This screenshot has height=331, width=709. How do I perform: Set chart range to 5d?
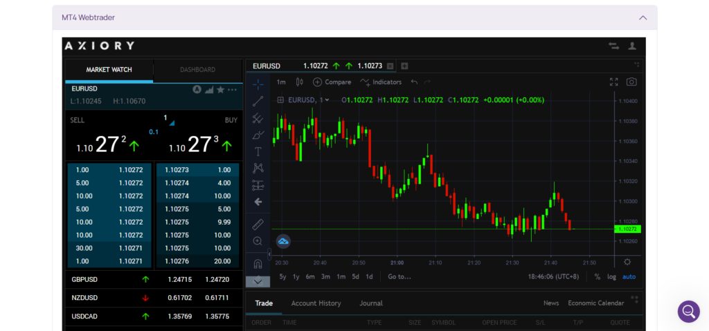click(x=356, y=277)
